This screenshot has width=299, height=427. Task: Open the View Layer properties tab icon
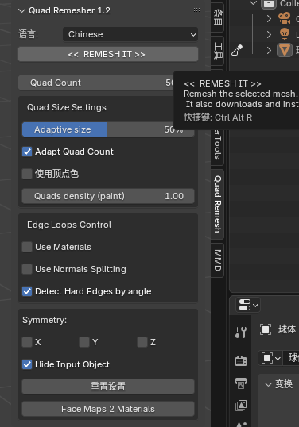point(241,406)
